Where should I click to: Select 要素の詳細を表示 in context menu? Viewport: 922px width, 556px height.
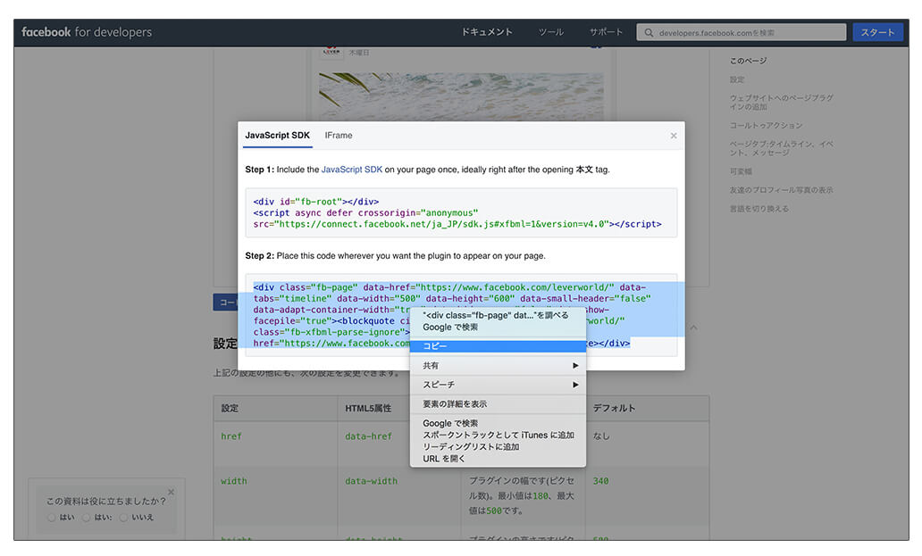pyautogui.click(x=498, y=404)
